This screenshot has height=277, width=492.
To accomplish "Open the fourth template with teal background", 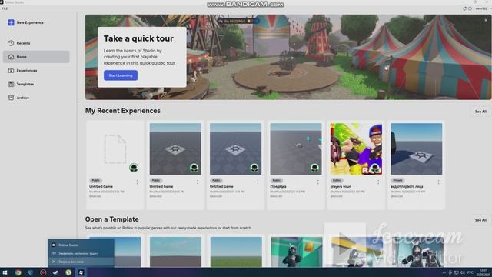I will coord(296,252).
